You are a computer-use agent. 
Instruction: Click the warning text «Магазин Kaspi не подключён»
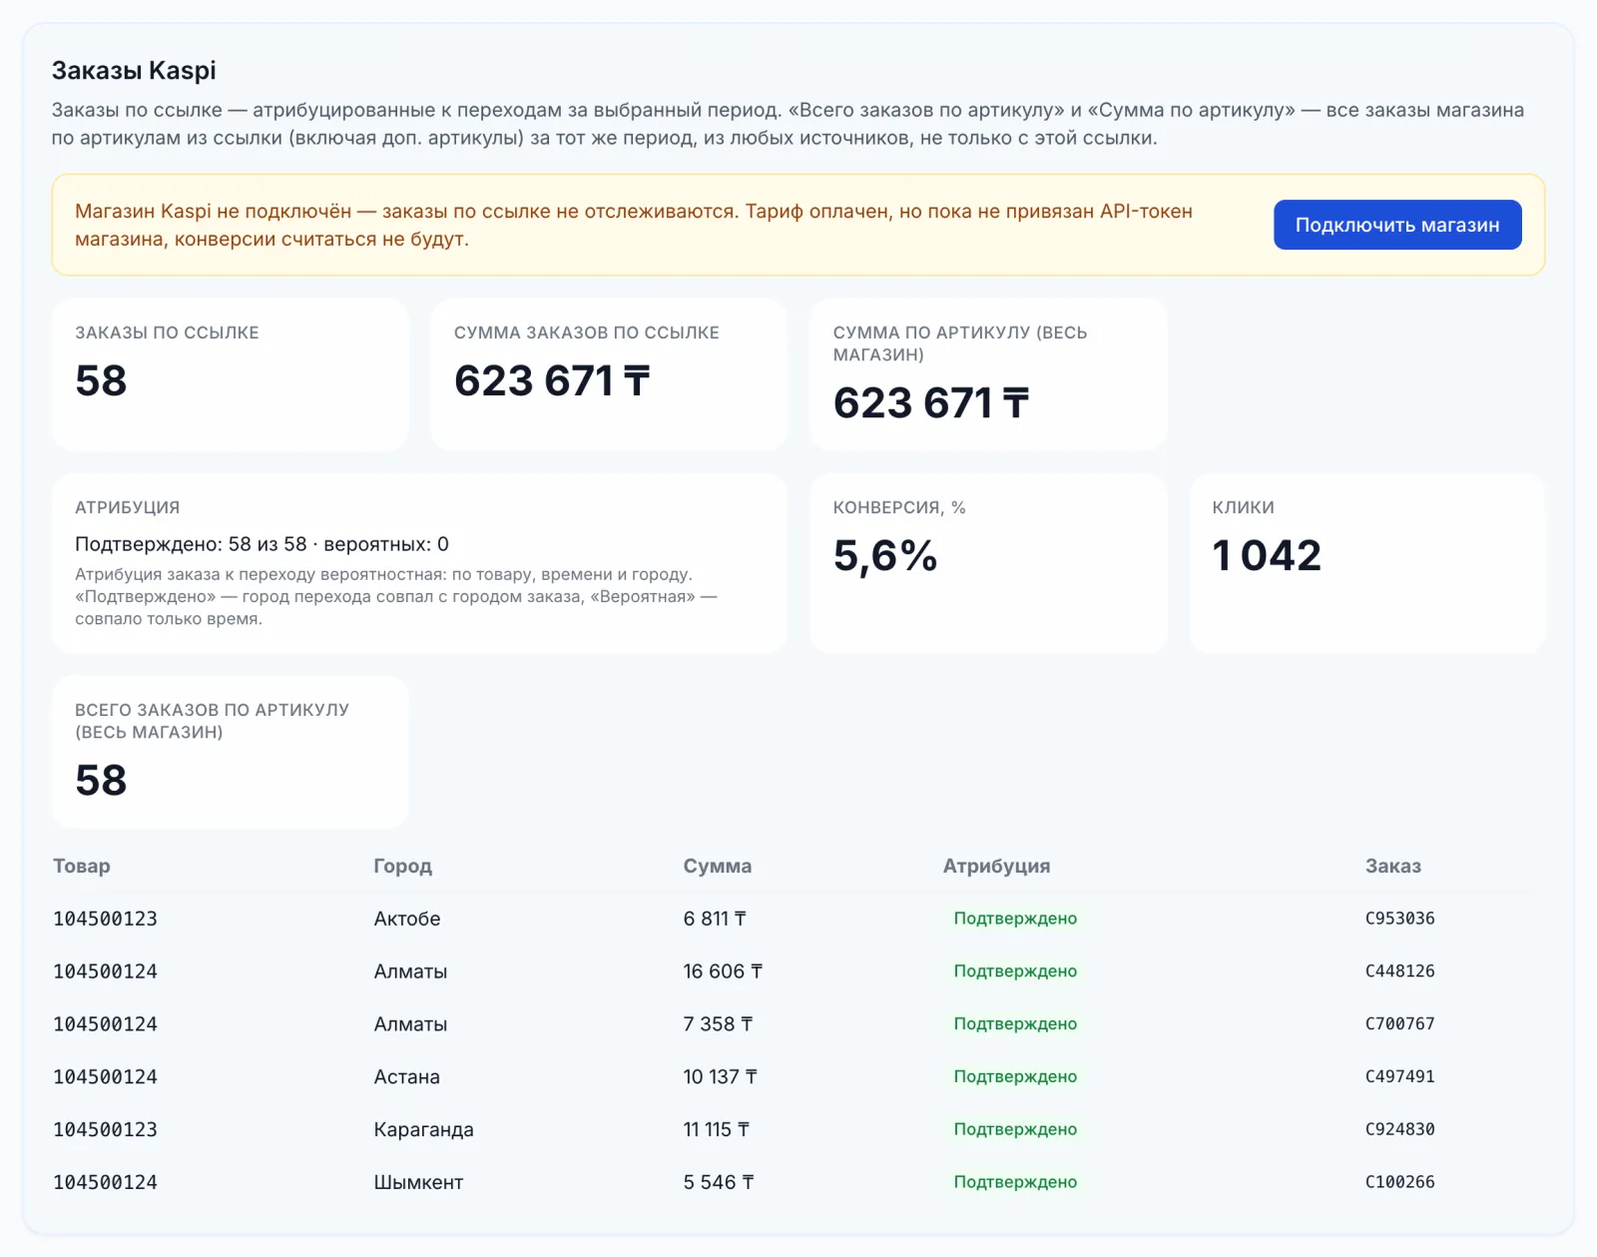click(213, 212)
